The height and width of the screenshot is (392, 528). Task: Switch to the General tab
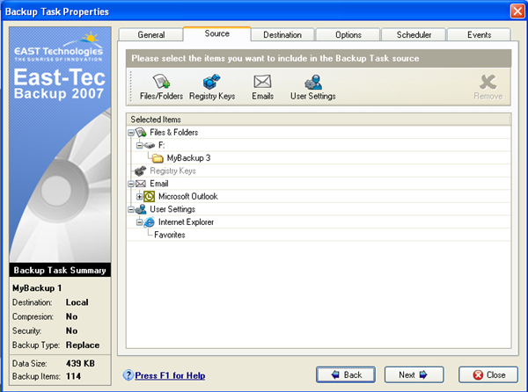click(x=150, y=34)
